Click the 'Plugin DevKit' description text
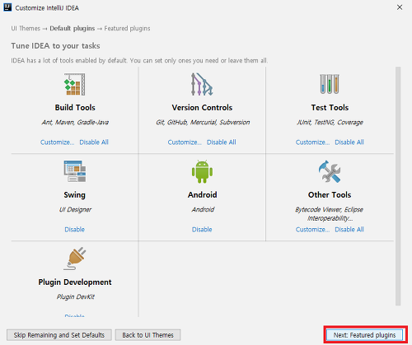The image size is (412, 345). click(76, 296)
